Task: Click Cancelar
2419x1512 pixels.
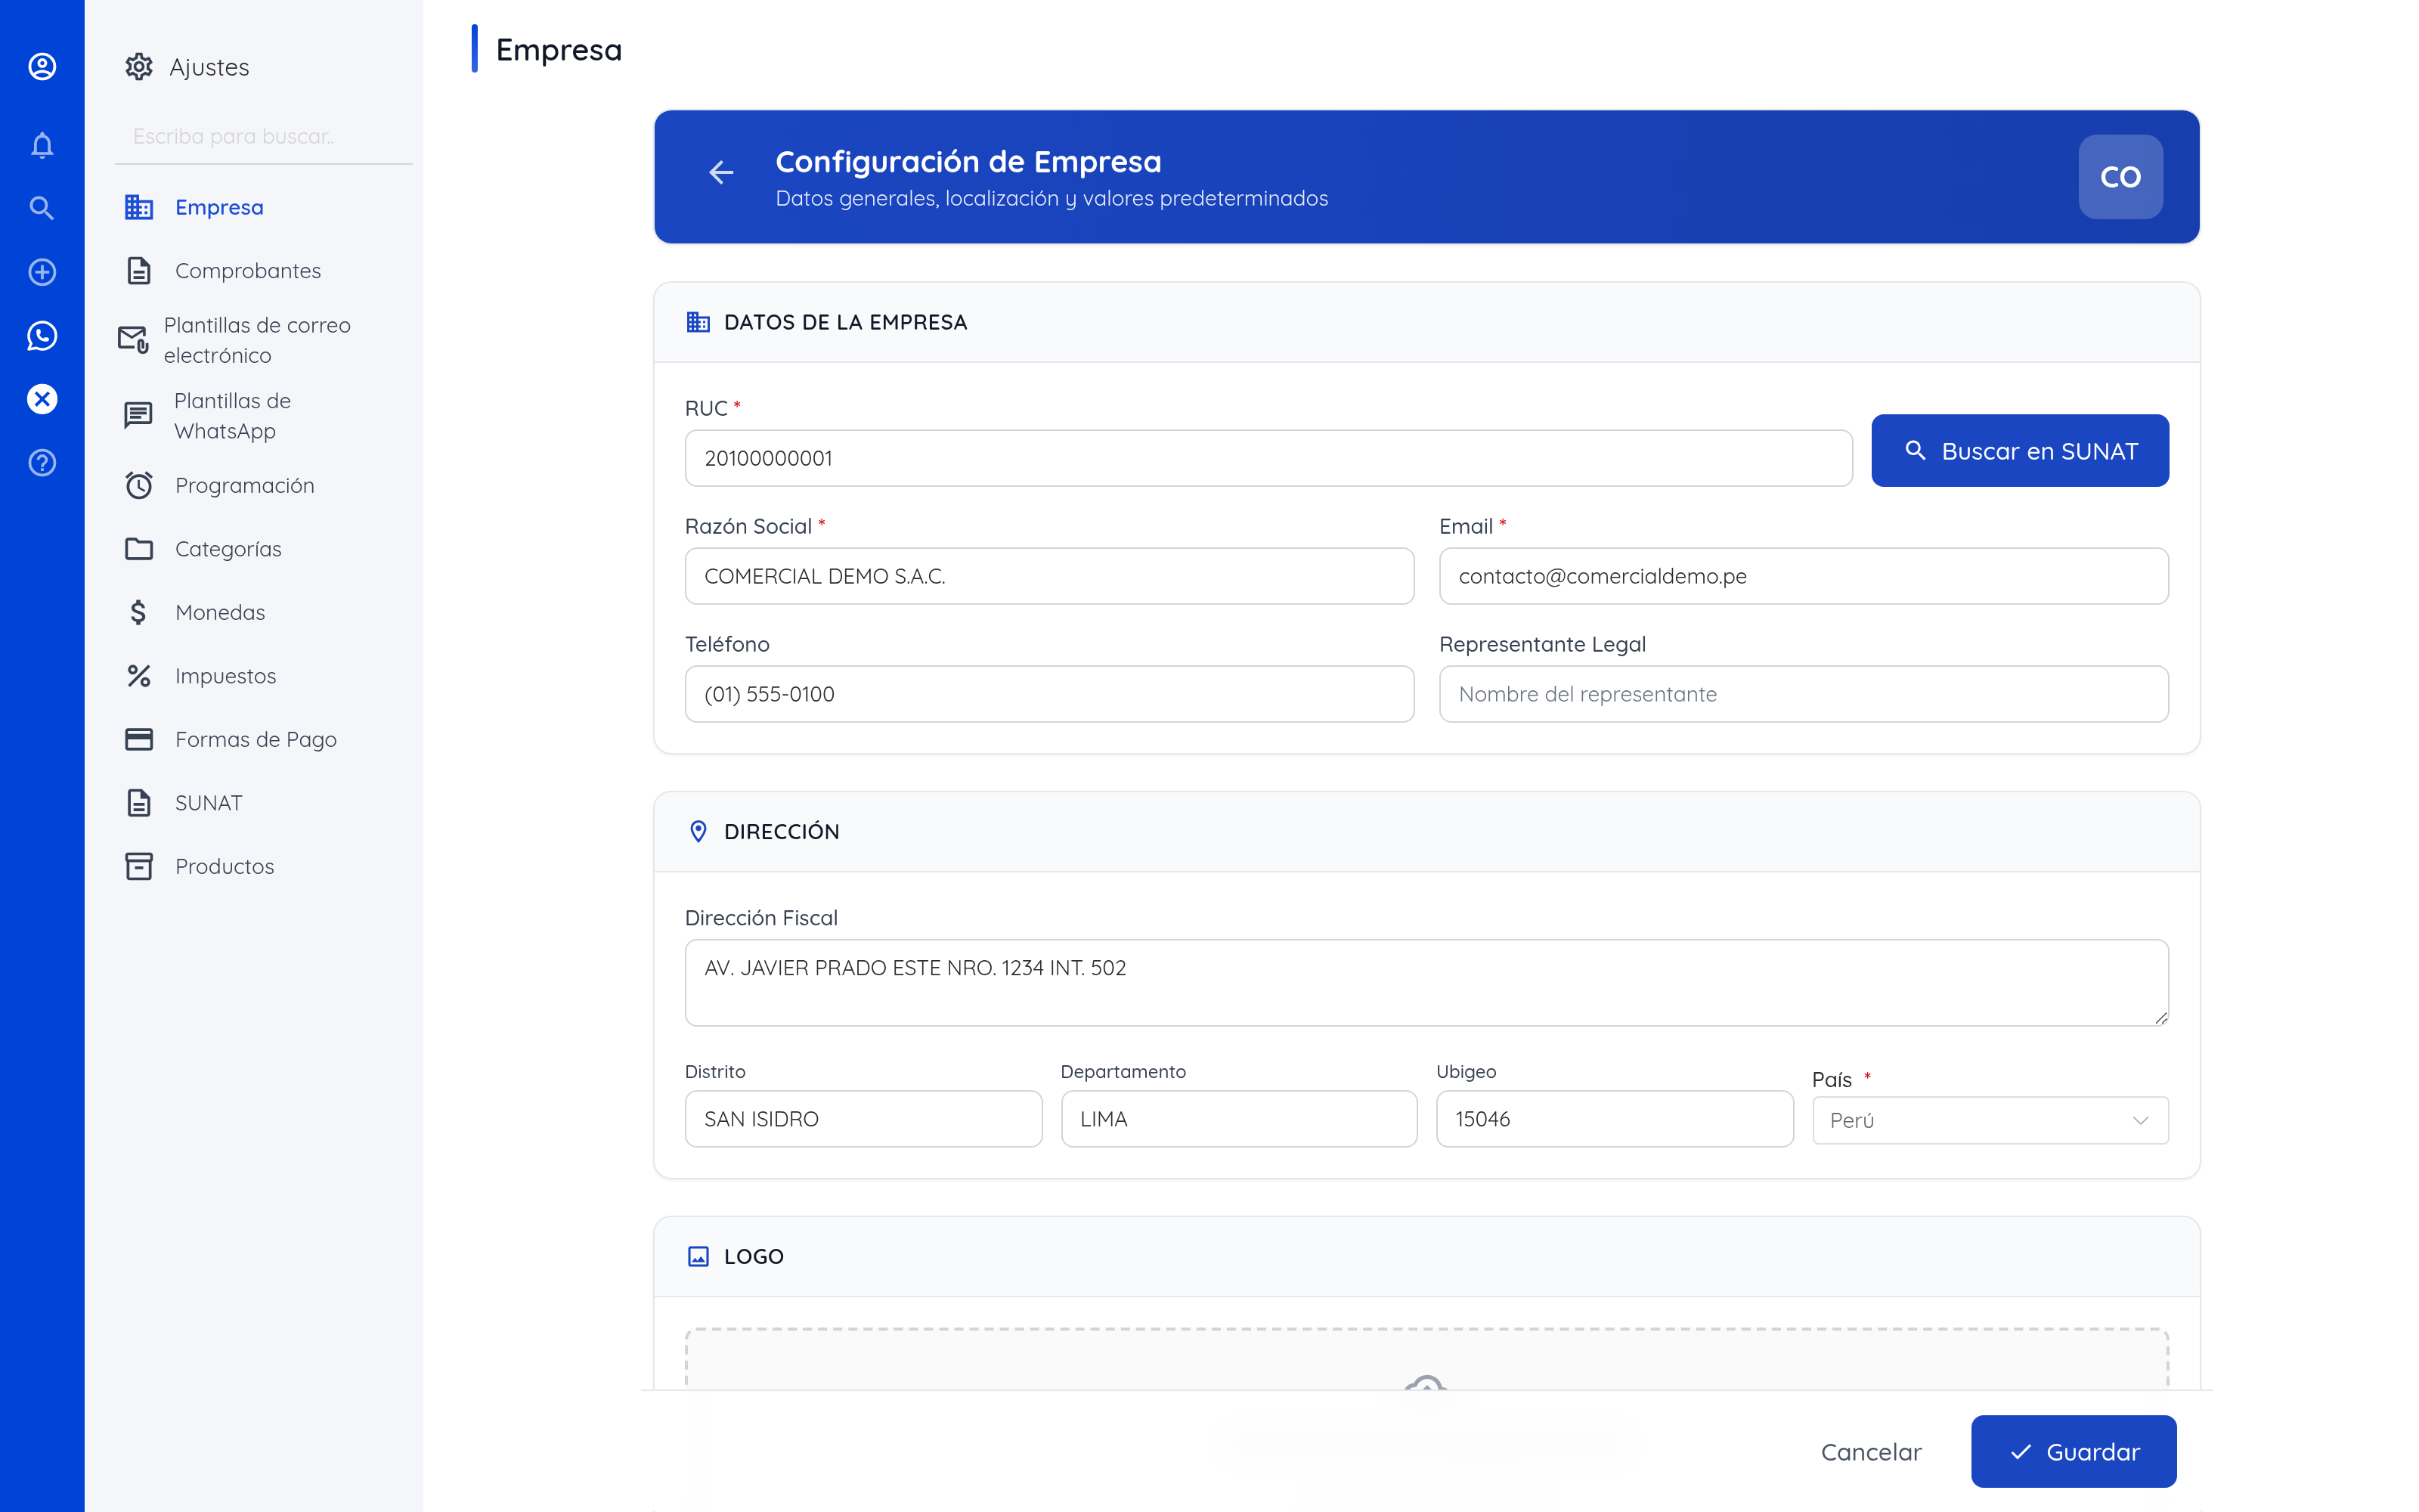Action: coord(1870,1451)
